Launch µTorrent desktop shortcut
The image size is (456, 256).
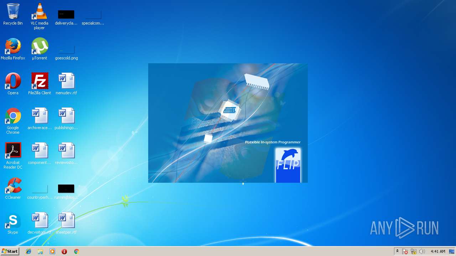tap(39, 49)
